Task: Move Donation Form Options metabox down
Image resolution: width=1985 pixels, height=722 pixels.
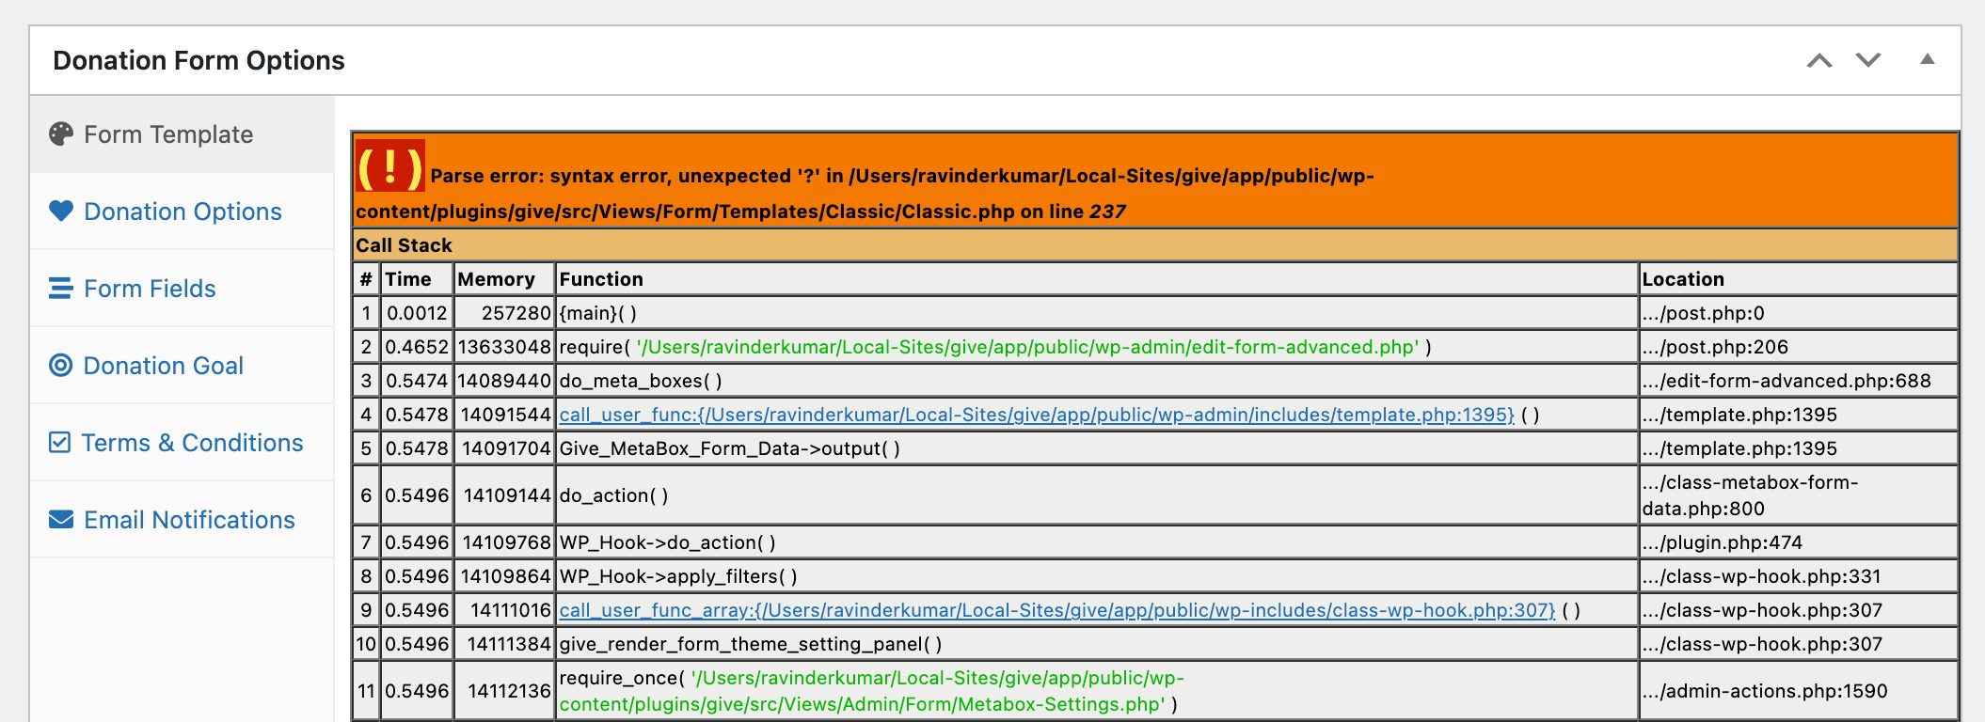Action: pyautogui.click(x=1868, y=61)
